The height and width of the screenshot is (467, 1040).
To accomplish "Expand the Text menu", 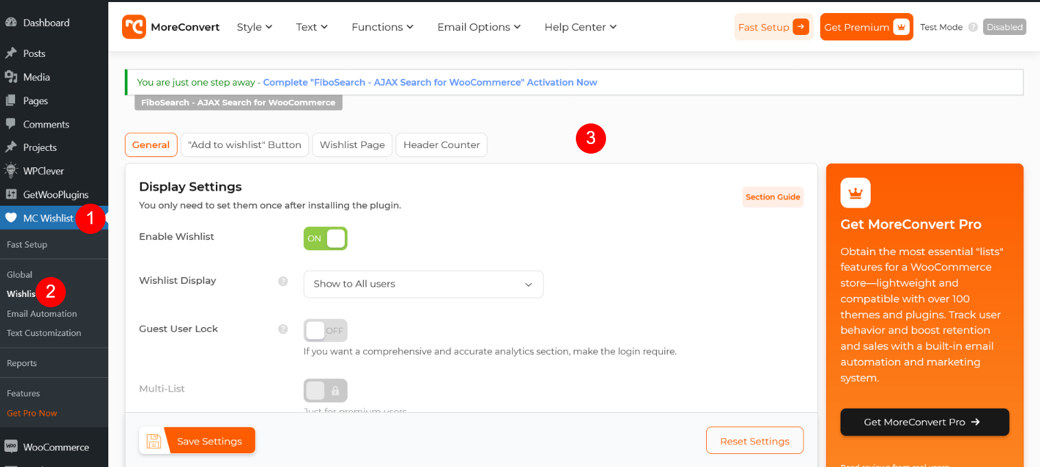I will pyautogui.click(x=312, y=27).
